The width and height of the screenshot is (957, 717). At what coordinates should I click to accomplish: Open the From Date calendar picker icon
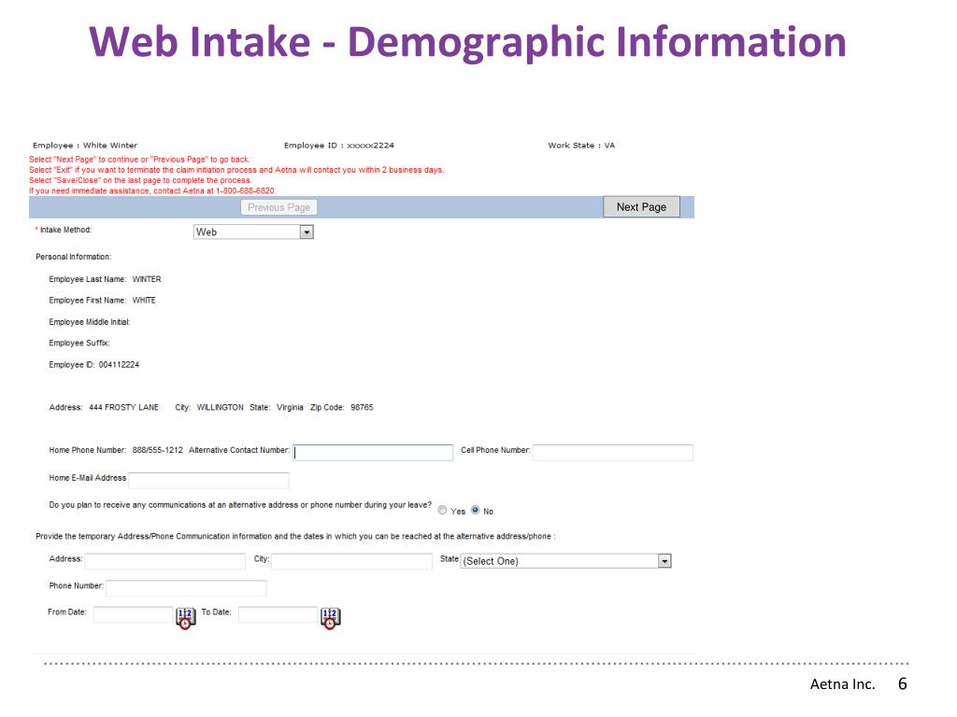[x=186, y=618]
